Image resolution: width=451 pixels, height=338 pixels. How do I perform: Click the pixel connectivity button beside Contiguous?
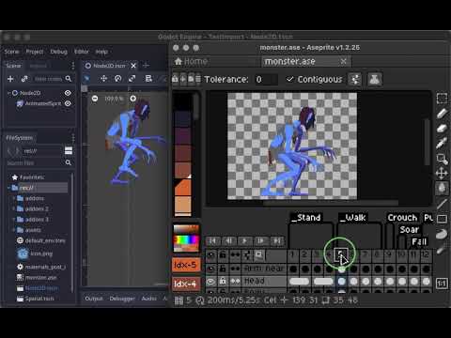pyautogui.click(x=355, y=80)
